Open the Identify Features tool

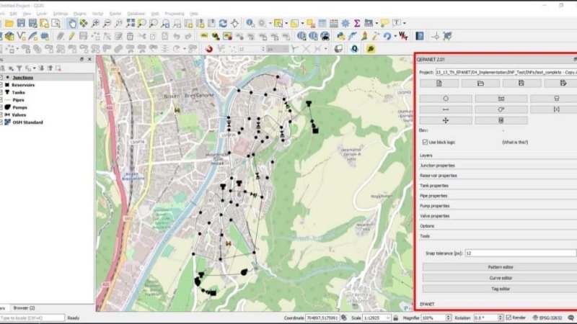click(250, 23)
